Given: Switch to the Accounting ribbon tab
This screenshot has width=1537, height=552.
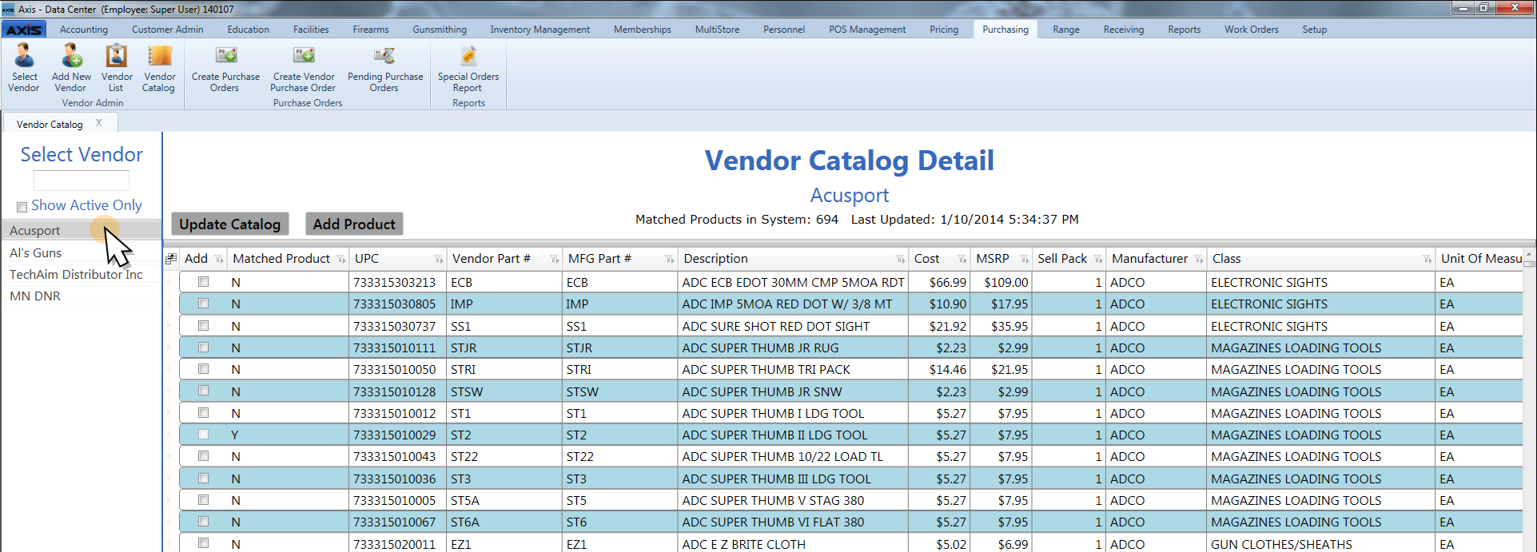Looking at the screenshot, I should (84, 30).
